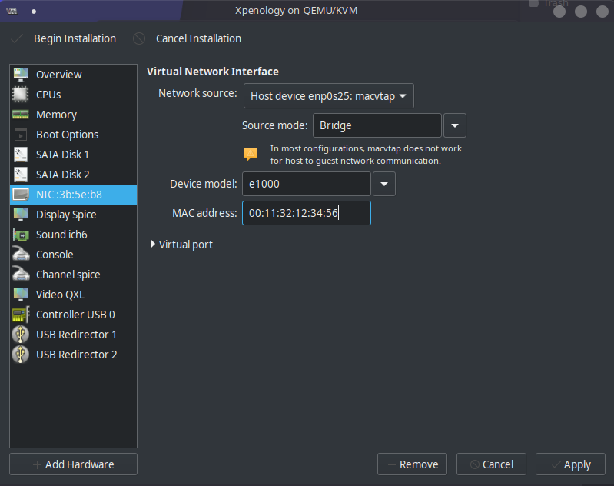614x486 pixels.
Task: Click the Display Spice monitor icon
Action: click(x=20, y=215)
